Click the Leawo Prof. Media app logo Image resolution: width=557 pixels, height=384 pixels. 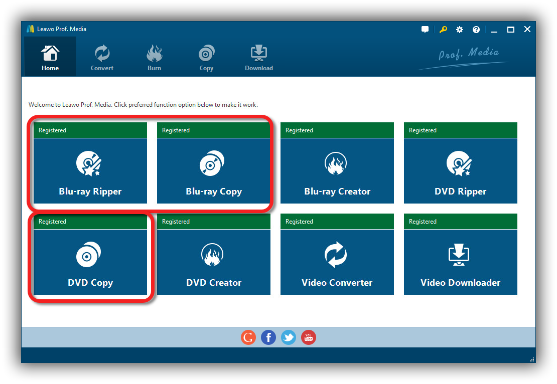click(x=31, y=29)
